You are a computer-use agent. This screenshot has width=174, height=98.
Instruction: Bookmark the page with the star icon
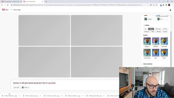tap(157, 5)
